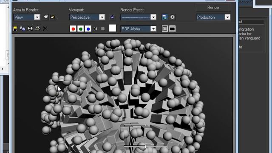Click the Save Image disk icon
272x153 pixels.
pyautogui.click(x=15, y=28)
